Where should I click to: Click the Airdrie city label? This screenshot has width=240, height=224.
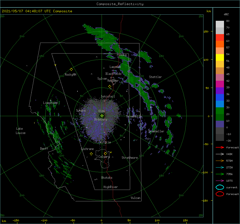click(105, 142)
